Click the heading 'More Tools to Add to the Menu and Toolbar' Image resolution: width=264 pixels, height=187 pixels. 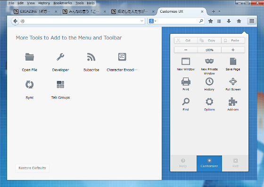click(x=69, y=38)
